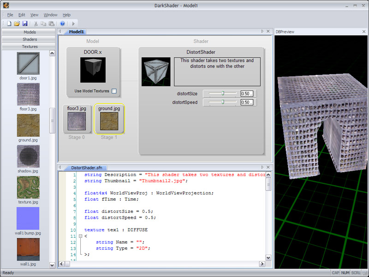Image resolution: width=369 pixels, height=277 pixels.
Task: Open Help via blue question icon
Action: click(x=63, y=23)
